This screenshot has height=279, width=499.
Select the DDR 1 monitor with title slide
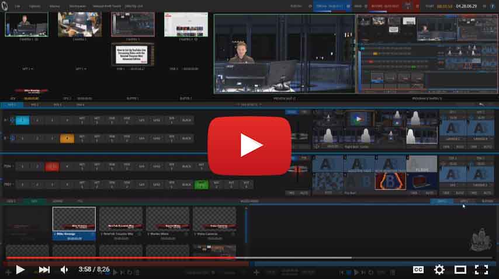coord(133,54)
